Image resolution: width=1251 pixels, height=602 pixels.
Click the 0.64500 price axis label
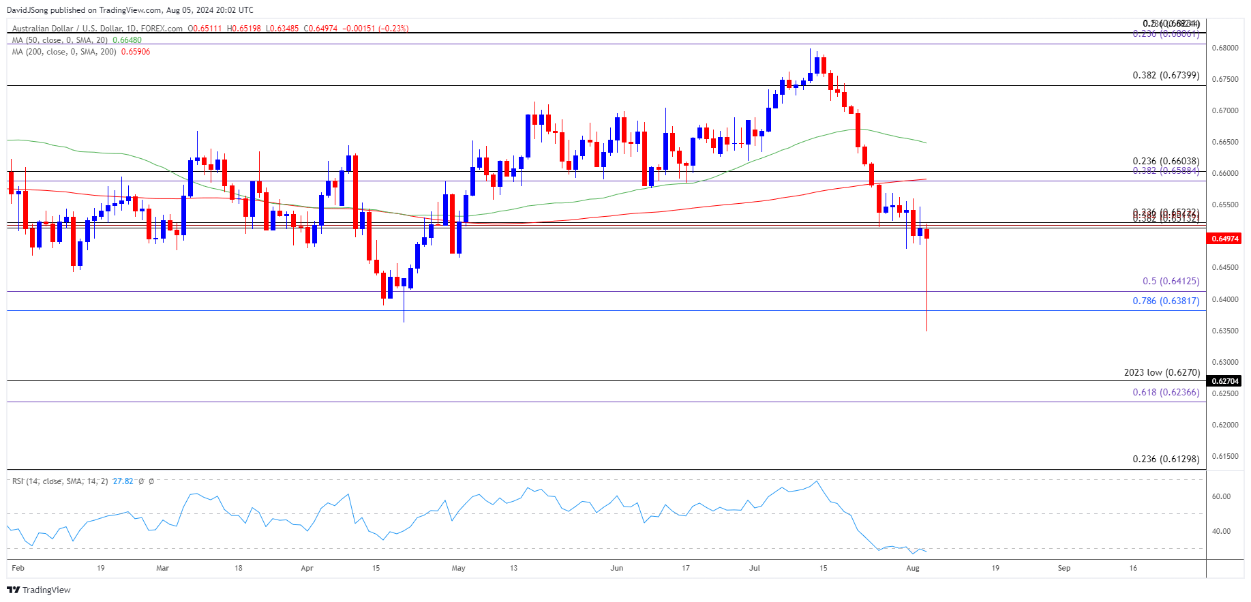pyautogui.click(x=1225, y=267)
